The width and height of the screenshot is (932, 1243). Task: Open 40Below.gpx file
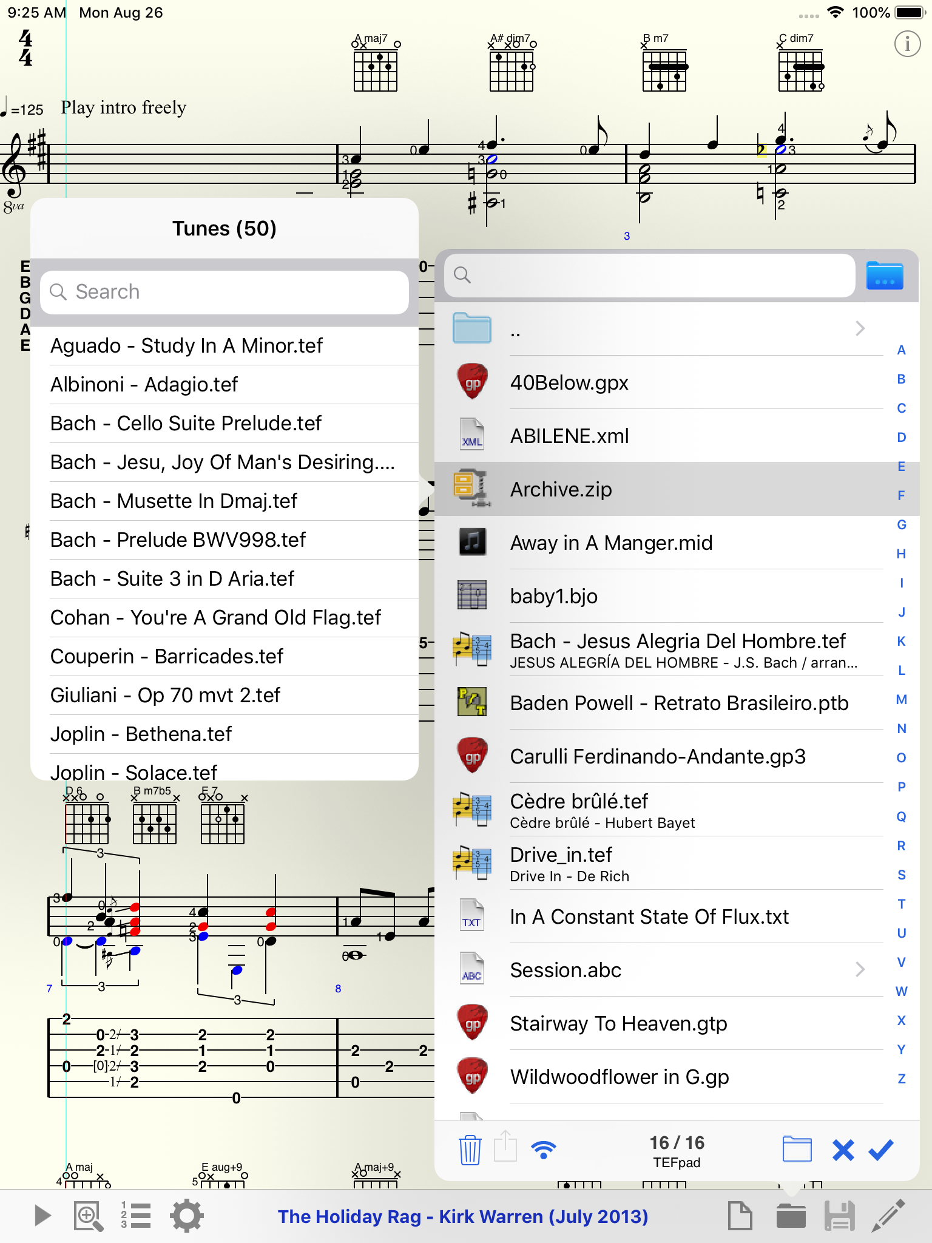pos(659,382)
